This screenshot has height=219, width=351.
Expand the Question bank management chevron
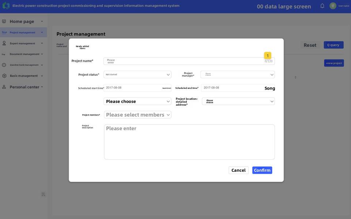point(42,65)
